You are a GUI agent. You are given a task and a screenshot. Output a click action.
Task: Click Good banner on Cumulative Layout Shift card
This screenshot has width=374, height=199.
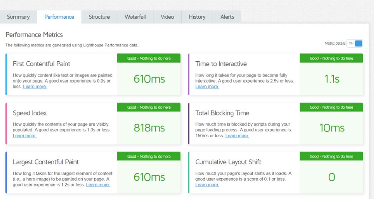(x=332, y=156)
